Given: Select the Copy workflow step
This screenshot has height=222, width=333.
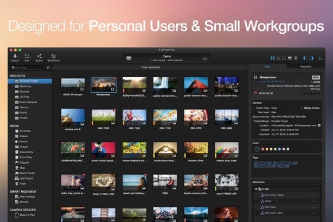Looking at the screenshot, I should point(288,201).
